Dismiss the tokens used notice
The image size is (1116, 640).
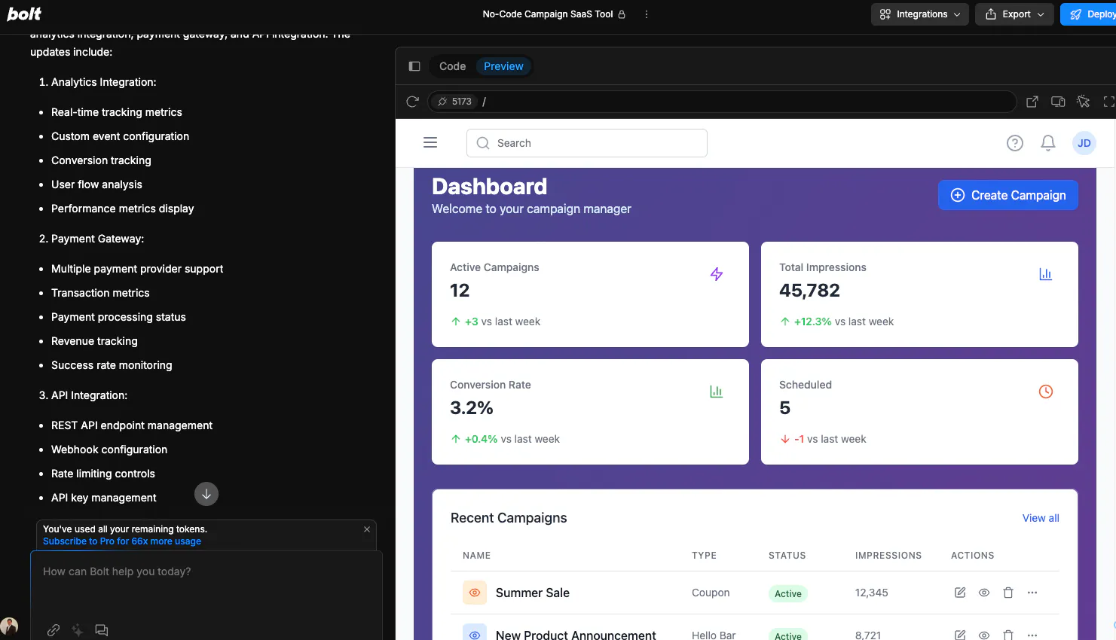(x=367, y=529)
